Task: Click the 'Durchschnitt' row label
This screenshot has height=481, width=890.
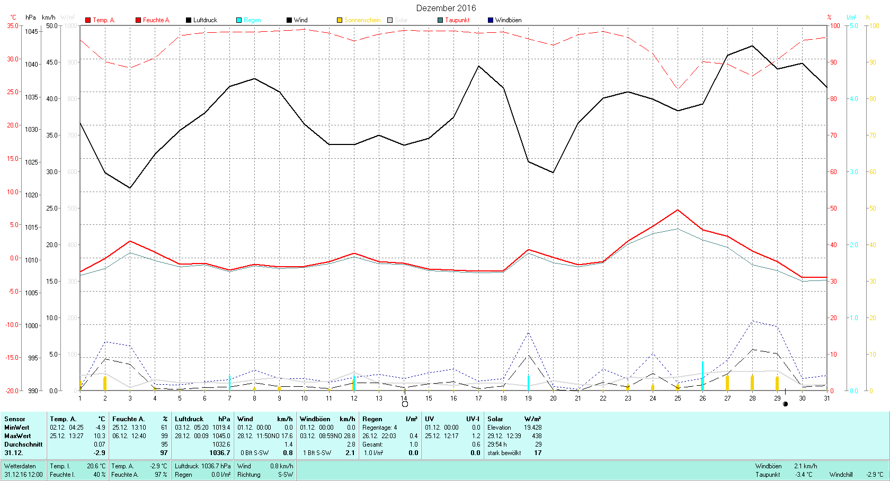Action: pyautogui.click(x=23, y=444)
